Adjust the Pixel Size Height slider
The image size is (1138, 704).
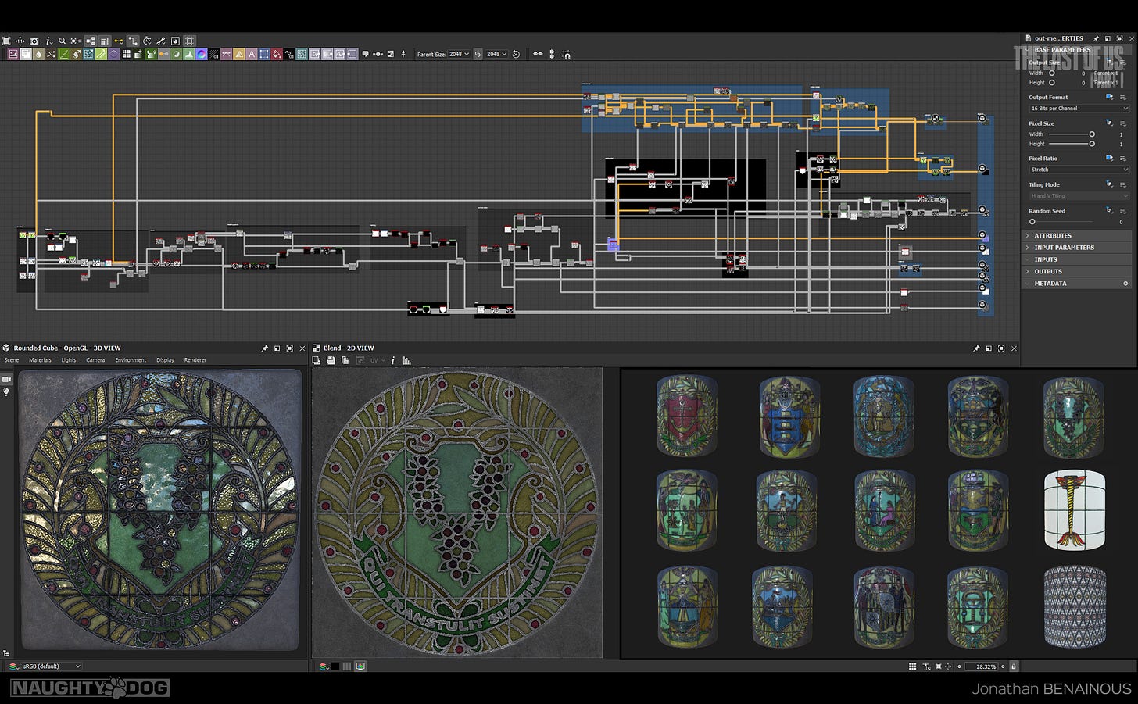click(x=1071, y=144)
